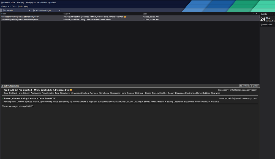275x159 pixels.
Task: Open the Tools menu
Action: click(x=20, y=6)
